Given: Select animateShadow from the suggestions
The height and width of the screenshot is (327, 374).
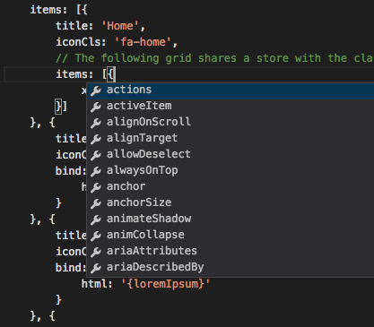Looking at the screenshot, I should 230,219.
